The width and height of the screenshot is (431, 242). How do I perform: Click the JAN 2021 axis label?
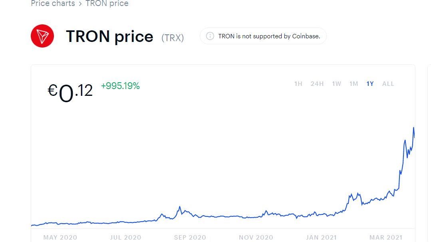[x=321, y=238]
